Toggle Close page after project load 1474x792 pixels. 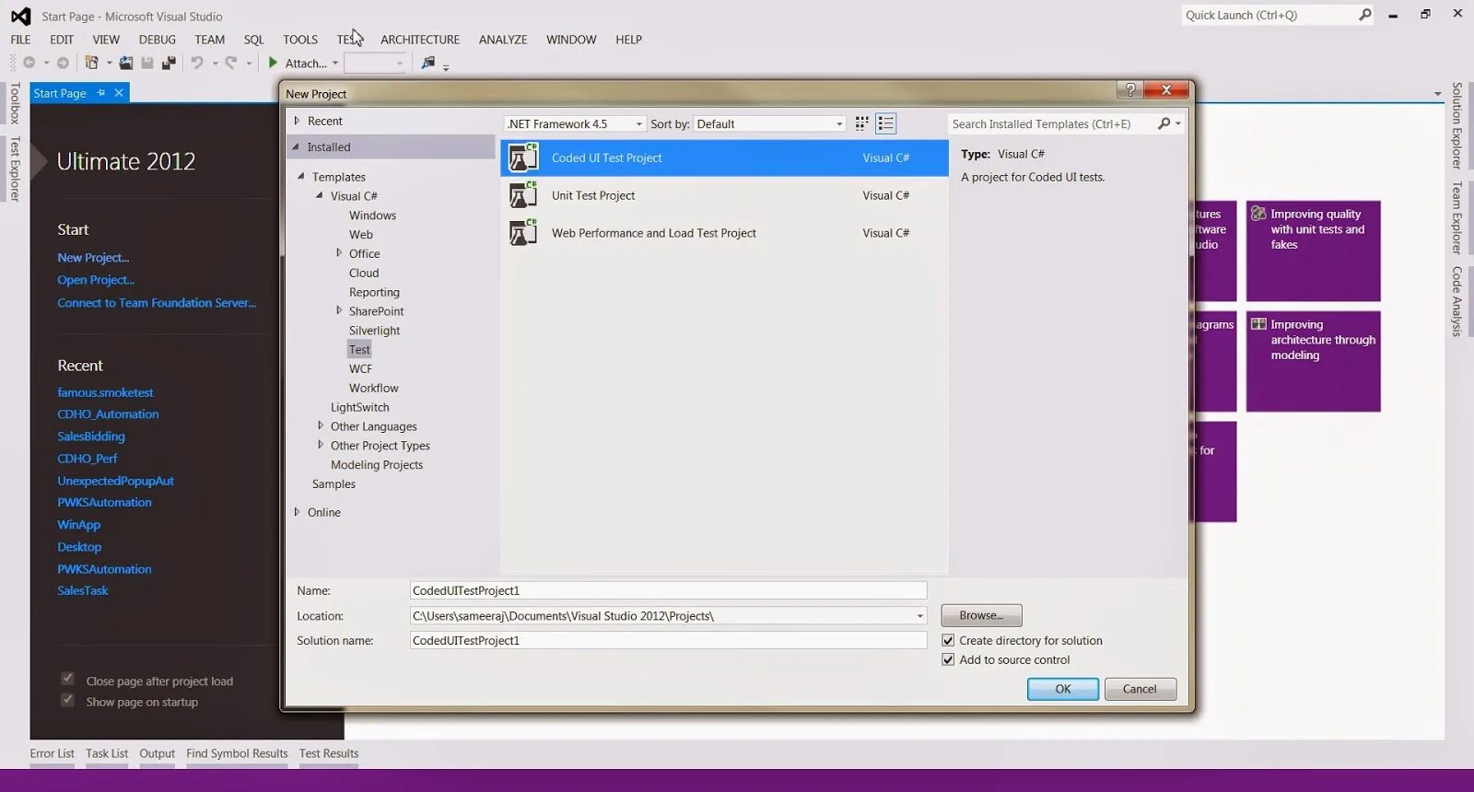pyautogui.click(x=67, y=679)
